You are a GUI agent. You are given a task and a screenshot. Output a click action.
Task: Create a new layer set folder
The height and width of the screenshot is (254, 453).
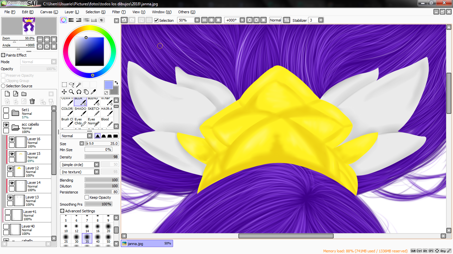pyautogui.click(x=24, y=94)
